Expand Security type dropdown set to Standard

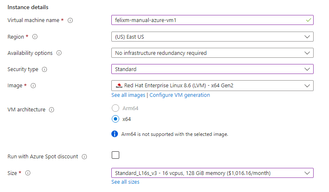pos(212,69)
